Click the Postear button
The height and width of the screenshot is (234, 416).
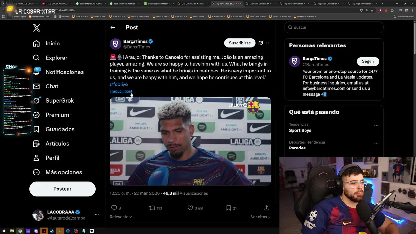(x=62, y=189)
